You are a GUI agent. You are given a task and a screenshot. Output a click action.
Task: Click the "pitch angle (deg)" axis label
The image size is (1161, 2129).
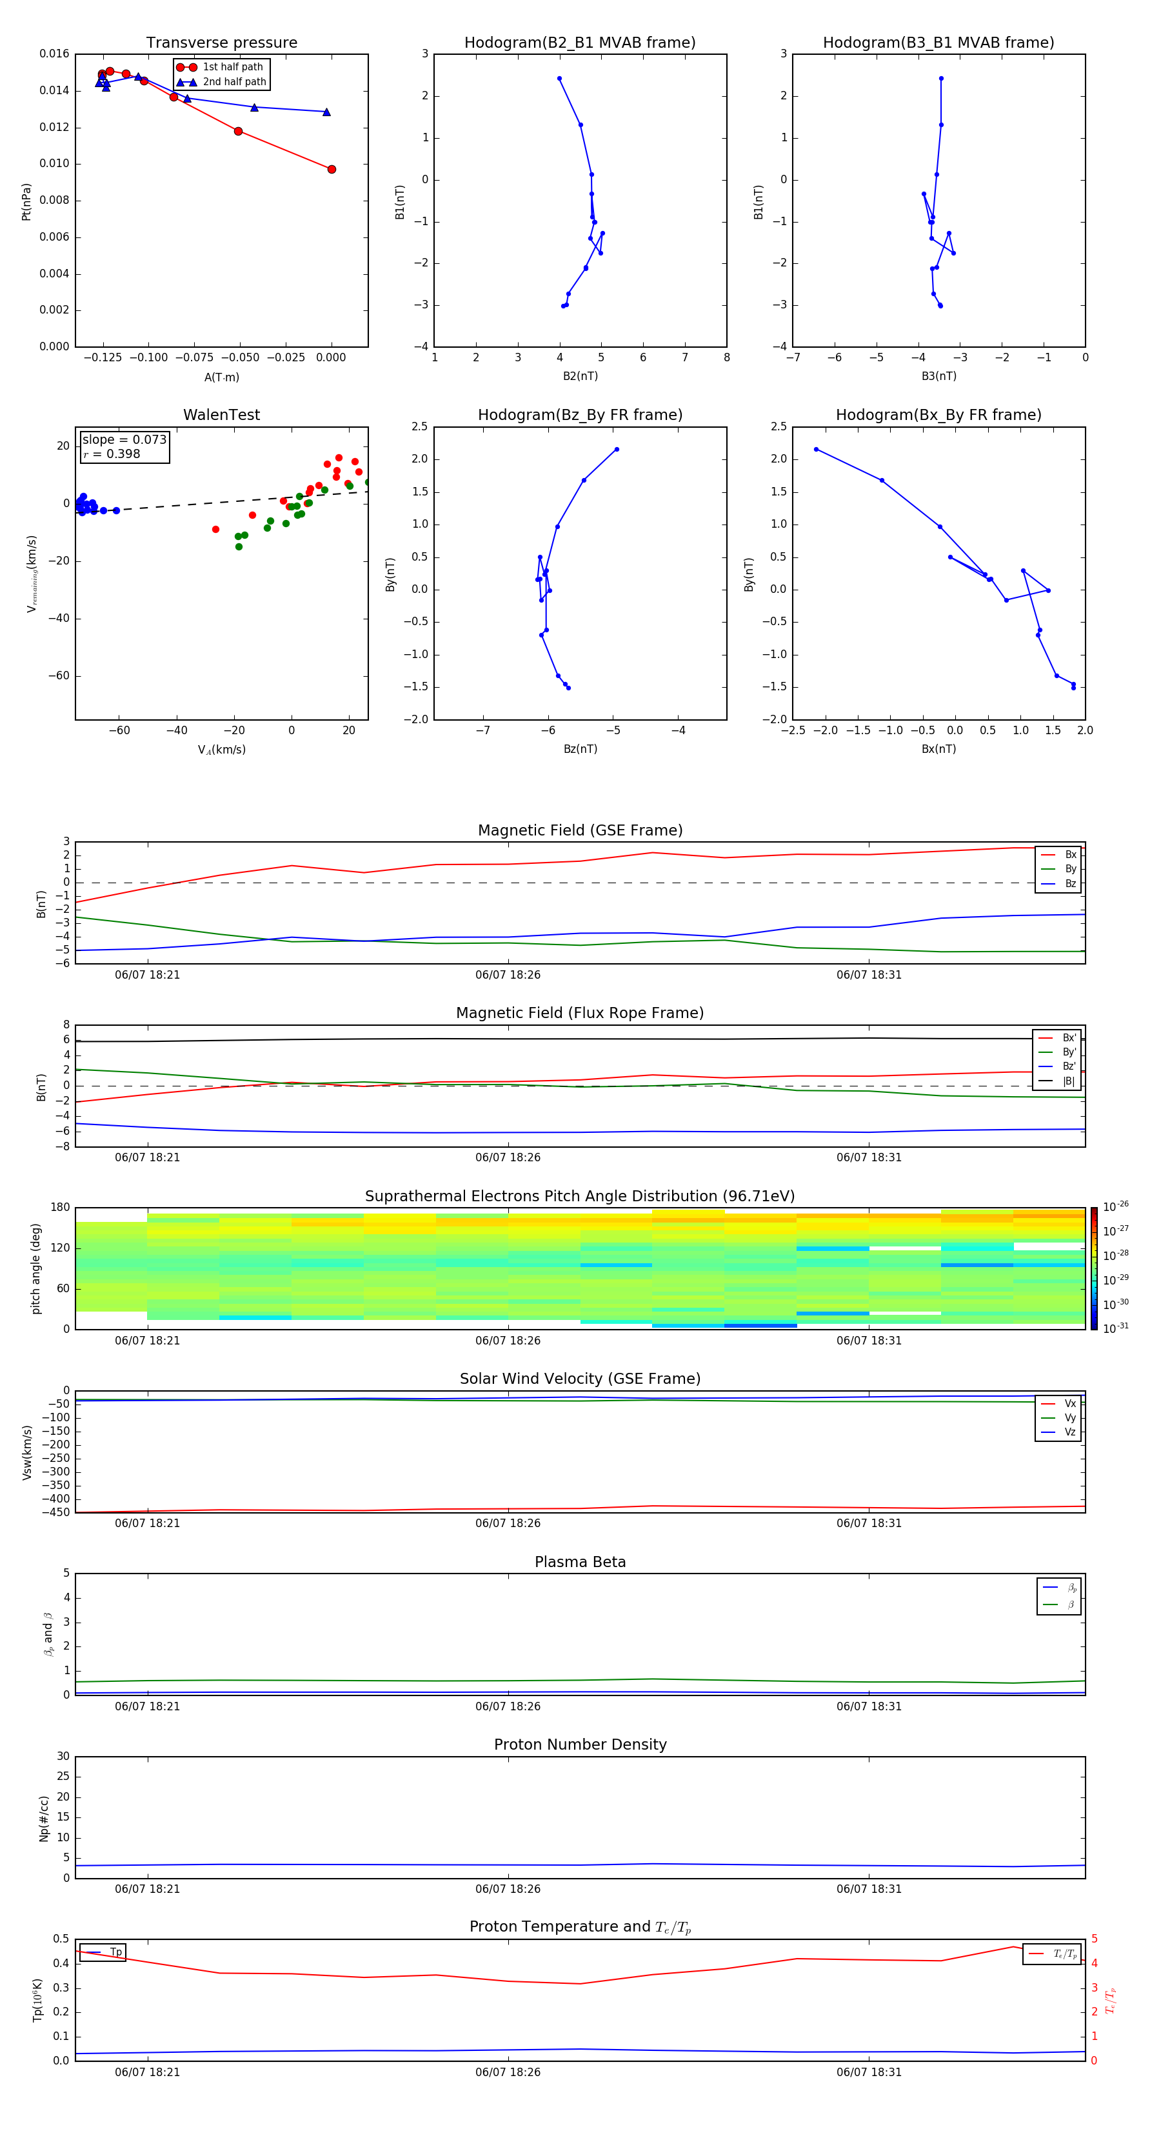[35, 1268]
